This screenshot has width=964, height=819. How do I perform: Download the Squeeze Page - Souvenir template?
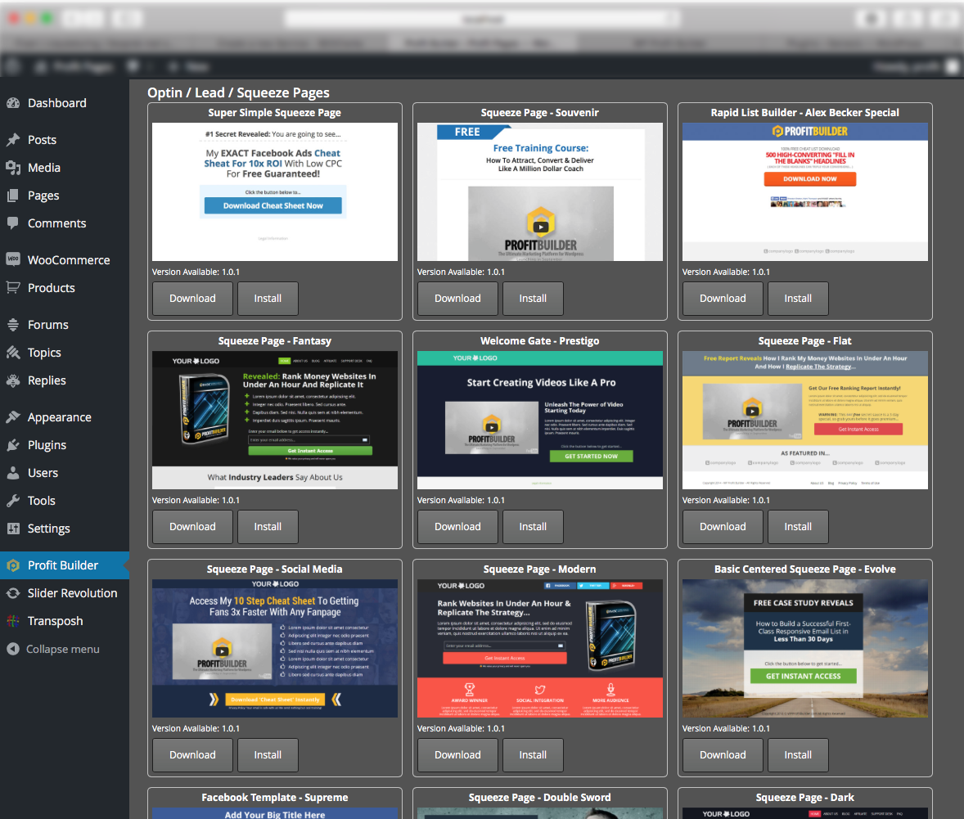point(457,298)
